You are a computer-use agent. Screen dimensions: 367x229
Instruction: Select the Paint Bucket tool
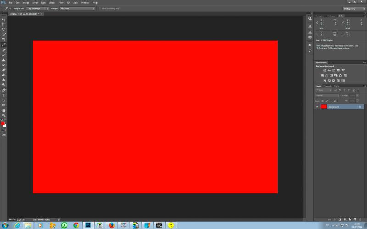pos(4,75)
